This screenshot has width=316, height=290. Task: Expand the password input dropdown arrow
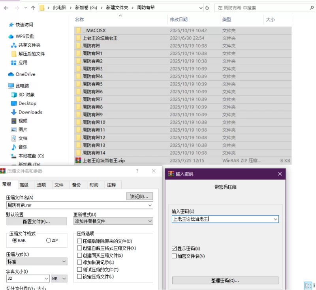tap(275, 219)
